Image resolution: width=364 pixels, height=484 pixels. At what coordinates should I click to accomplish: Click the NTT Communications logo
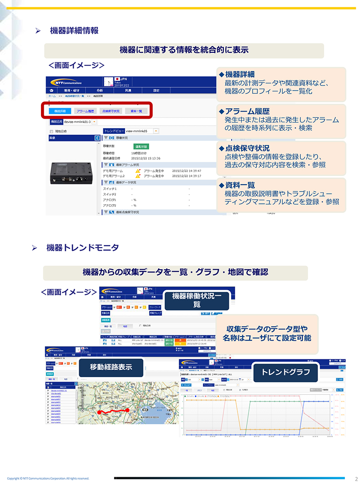(68, 83)
